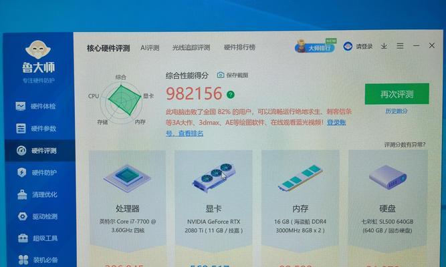Screen dimensions: 446x267
Task: Open the 历史跑分 link
Action: tap(397, 111)
